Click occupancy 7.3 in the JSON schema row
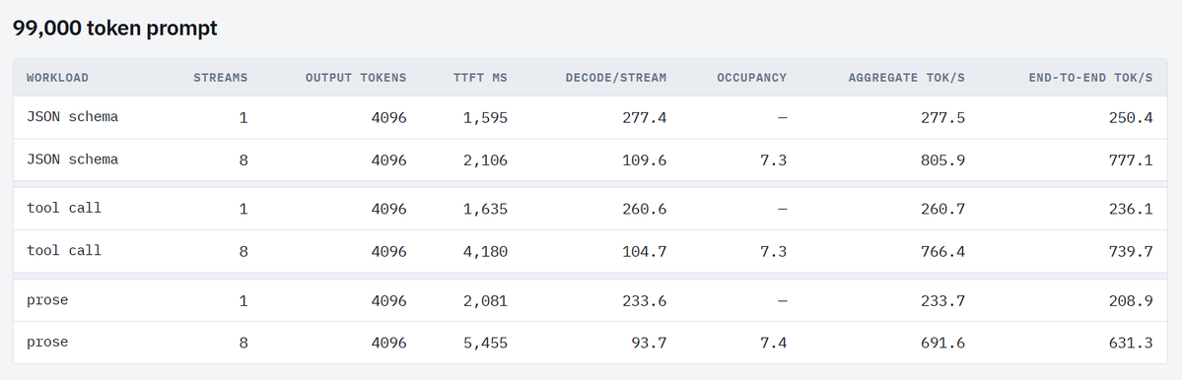 (x=774, y=160)
